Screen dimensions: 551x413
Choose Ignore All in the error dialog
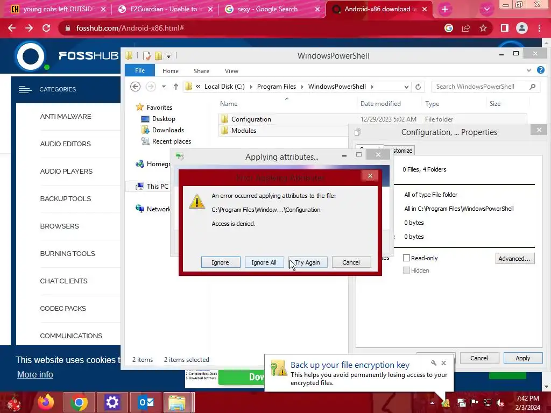point(264,262)
